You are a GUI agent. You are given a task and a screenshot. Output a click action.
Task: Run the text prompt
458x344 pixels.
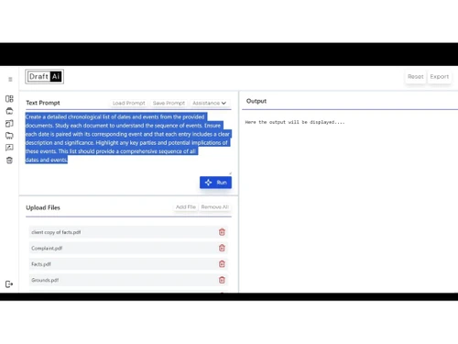(215, 183)
